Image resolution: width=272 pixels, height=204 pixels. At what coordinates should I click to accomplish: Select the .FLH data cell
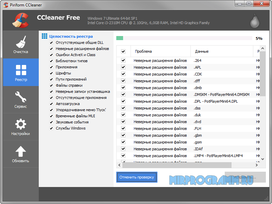click(x=198, y=129)
